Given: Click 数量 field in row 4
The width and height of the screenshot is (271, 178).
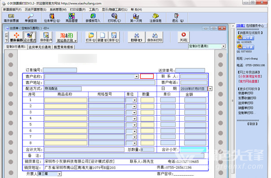Looking at the screenshot, I should [147, 119].
